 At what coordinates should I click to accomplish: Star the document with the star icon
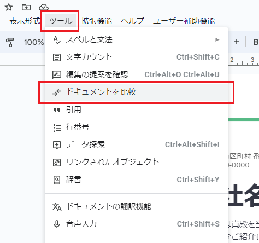(9, 7)
